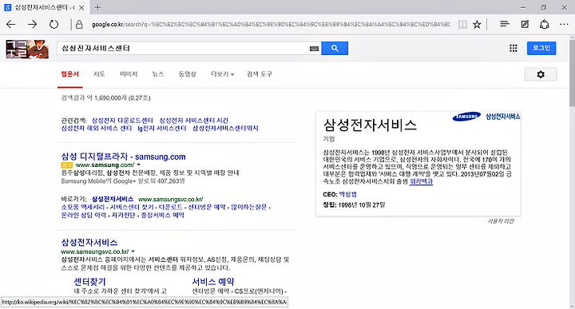Open search settings gear button
Viewport: 575px width, 309px height.
click(541, 74)
